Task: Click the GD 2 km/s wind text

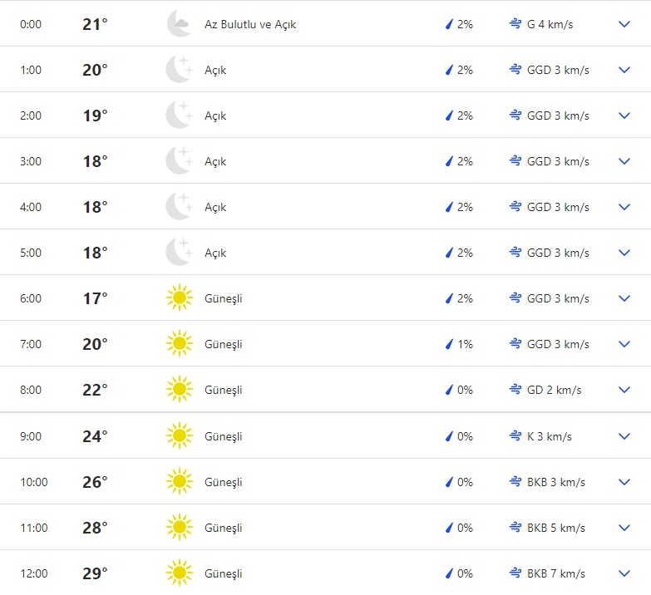Action: pyautogui.click(x=554, y=390)
